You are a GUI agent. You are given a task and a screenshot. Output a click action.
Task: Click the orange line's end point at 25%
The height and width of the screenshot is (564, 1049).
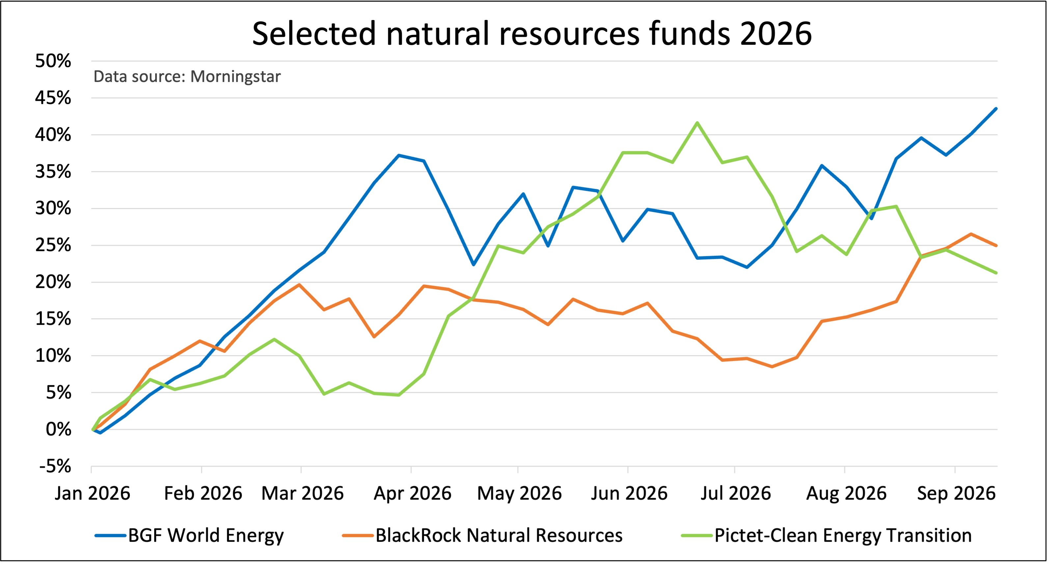pyautogui.click(x=996, y=245)
